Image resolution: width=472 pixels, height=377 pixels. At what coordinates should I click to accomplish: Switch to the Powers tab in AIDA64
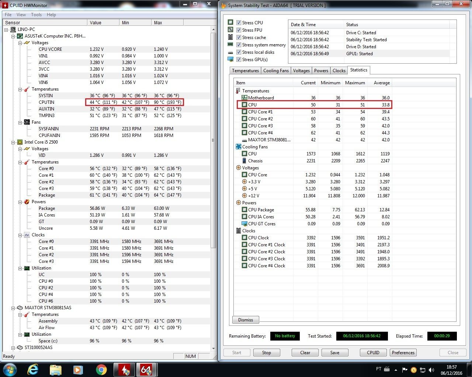point(321,71)
